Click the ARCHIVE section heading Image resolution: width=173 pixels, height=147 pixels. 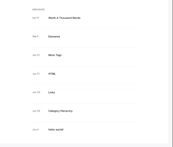coord(38,10)
